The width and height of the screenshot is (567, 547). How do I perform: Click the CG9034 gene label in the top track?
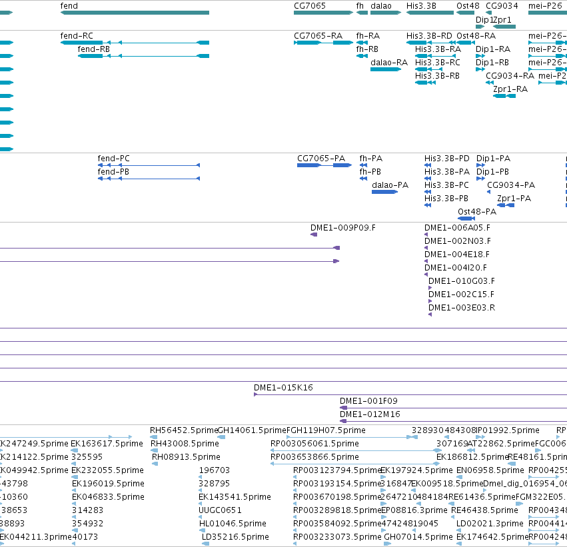(x=502, y=6)
